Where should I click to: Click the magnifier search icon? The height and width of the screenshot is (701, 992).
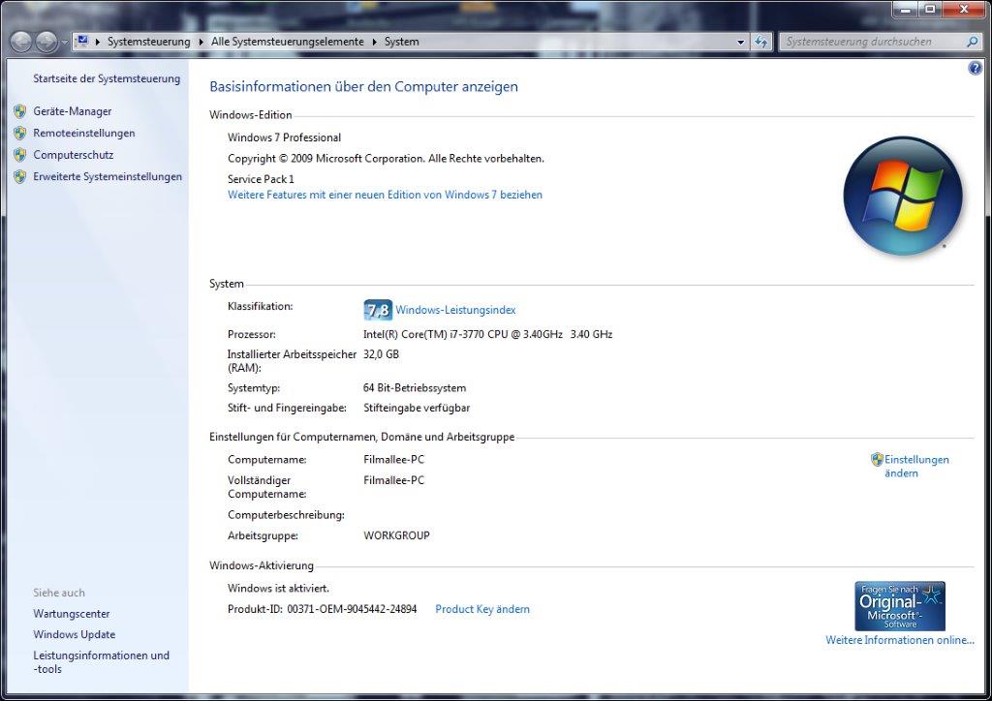click(x=973, y=42)
